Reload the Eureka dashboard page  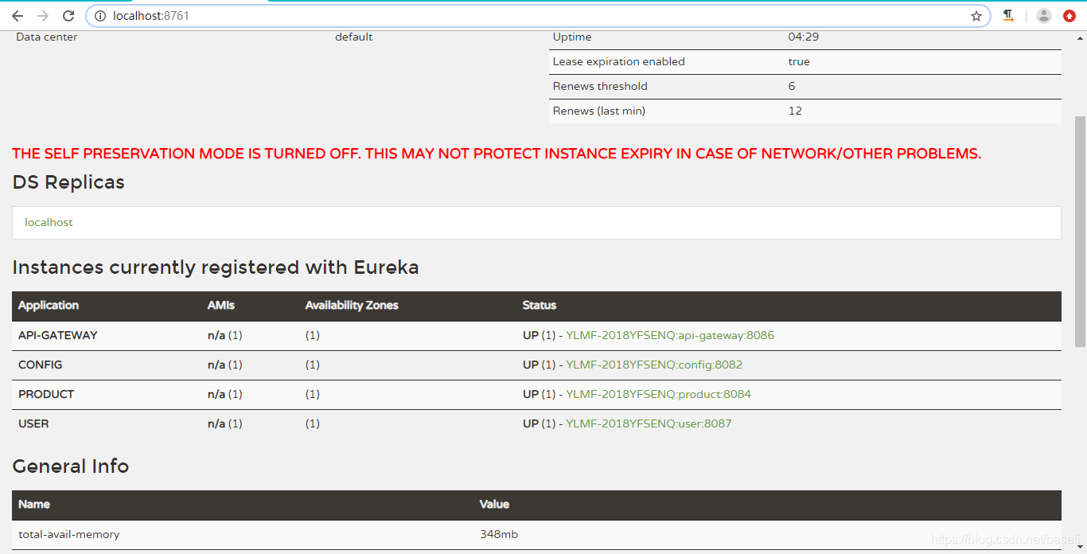pyautogui.click(x=68, y=16)
